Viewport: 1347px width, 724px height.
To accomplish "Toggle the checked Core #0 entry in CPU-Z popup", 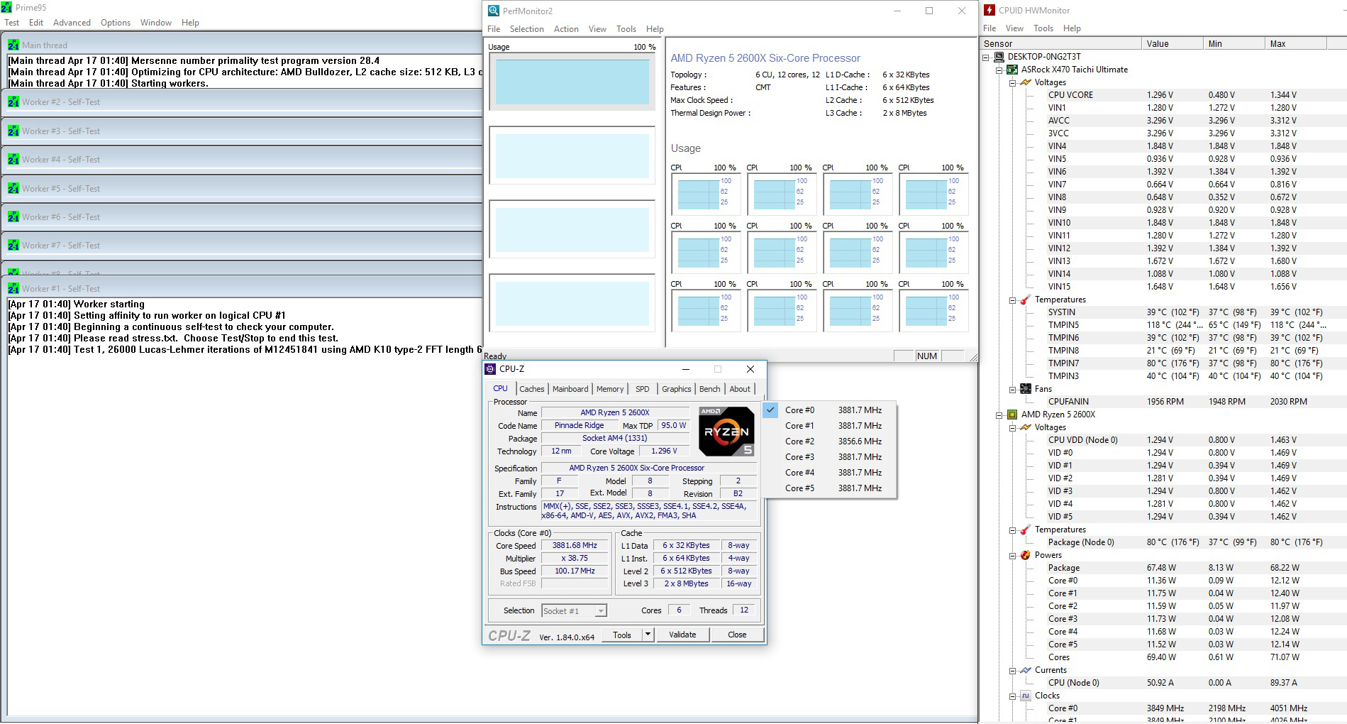I will point(830,410).
